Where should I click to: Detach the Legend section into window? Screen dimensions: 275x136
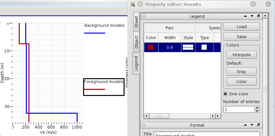click(258, 16)
